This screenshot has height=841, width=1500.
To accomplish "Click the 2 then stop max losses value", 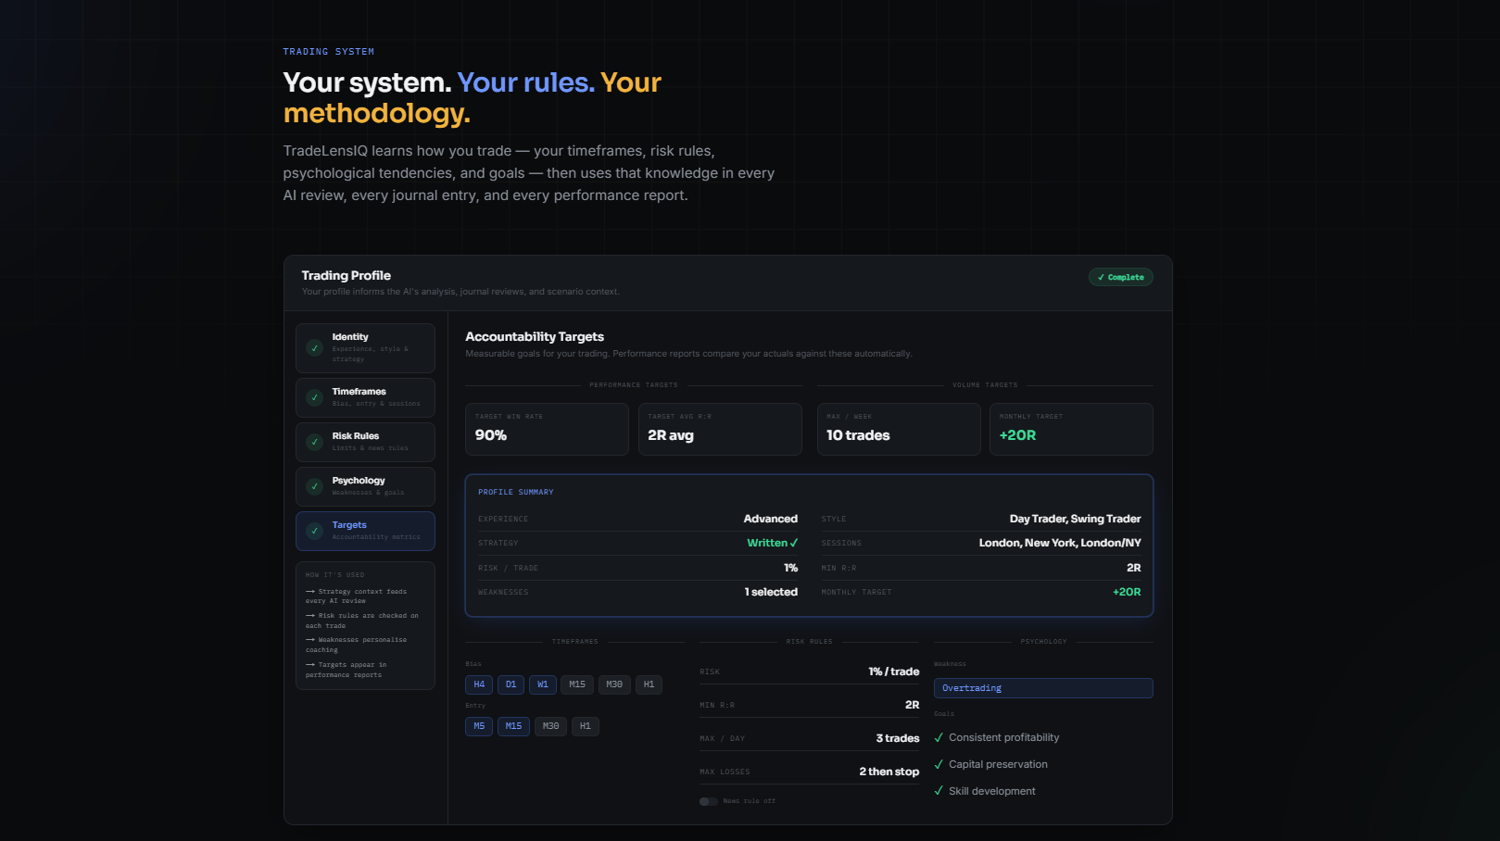I will pyautogui.click(x=889, y=772).
